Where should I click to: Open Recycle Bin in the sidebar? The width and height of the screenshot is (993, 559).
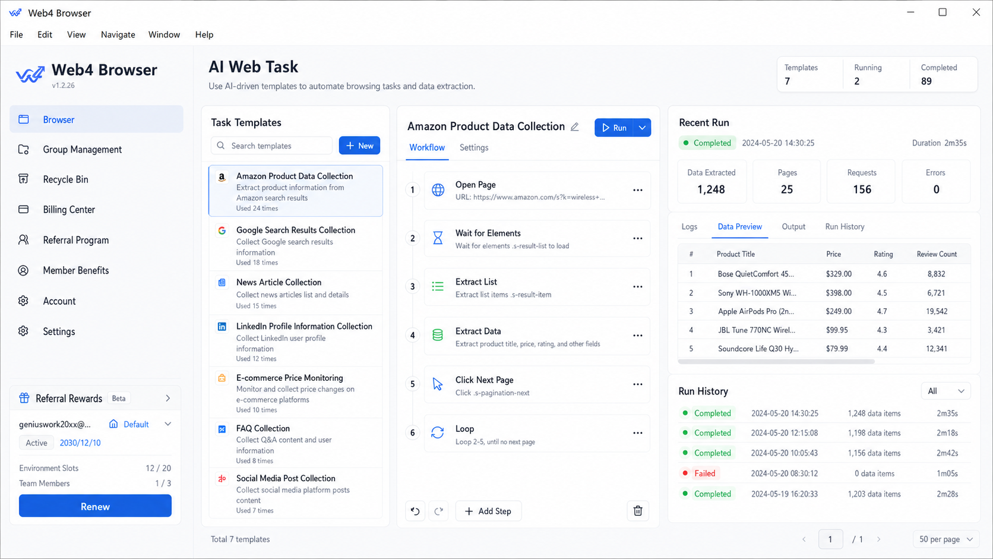[x=96, y=179]
